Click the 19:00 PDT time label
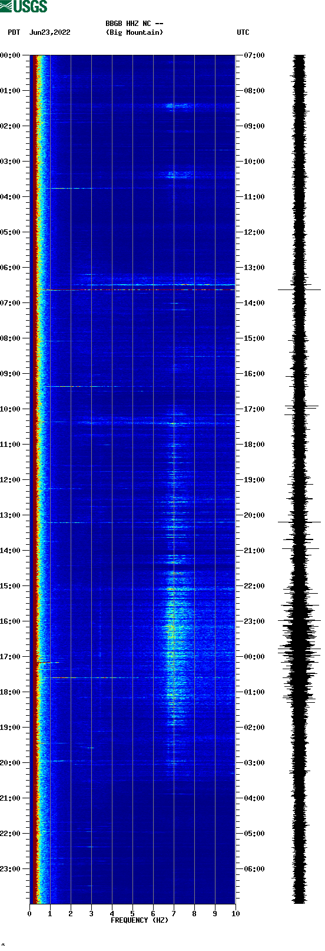Viewport: 325px width, 951px height. pos(11,728)
